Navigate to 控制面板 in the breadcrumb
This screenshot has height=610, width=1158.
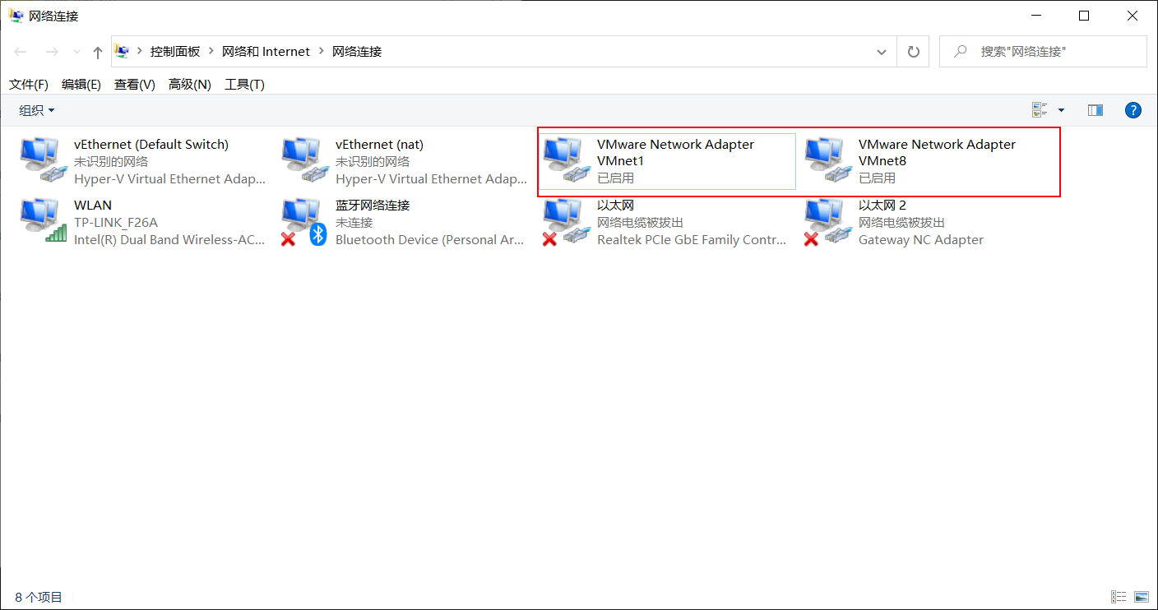tap(175, 52)
